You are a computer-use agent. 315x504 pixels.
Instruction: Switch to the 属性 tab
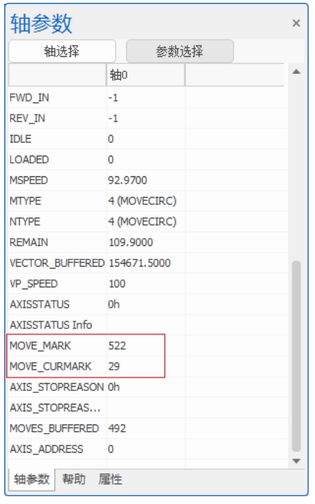[111, 479]
